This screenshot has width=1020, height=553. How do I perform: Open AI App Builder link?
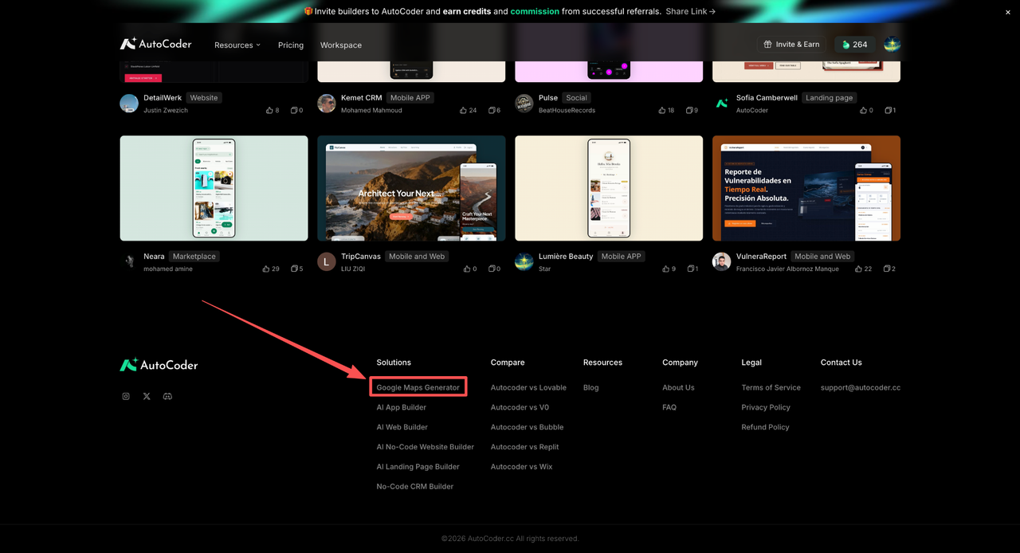click(x=402, y=407)
